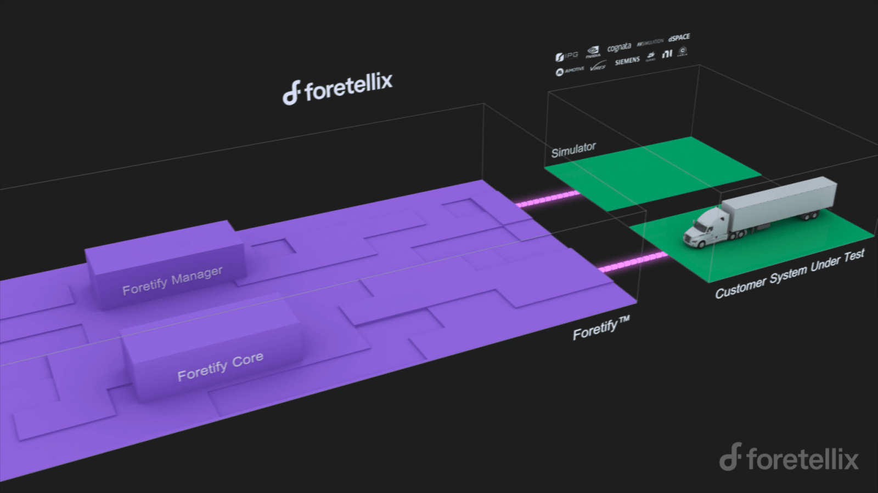Image resolution: width=878 pixels, height=493 pixels.
Task: Toggle visibility of the Simulator plane
Action: [x=648, y=170]
